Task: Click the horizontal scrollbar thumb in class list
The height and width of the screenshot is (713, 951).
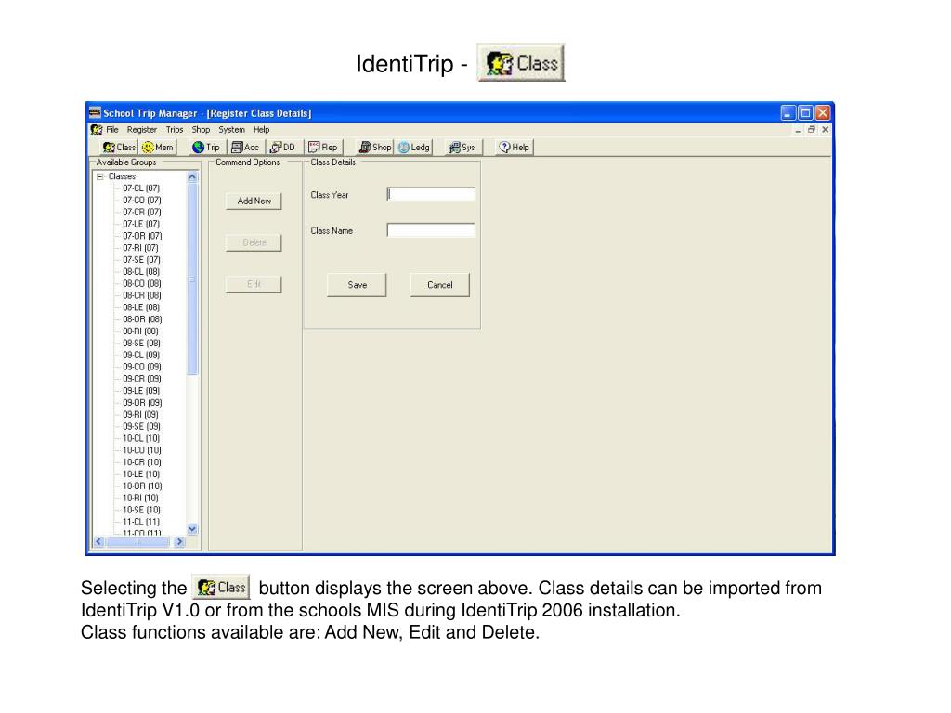Action: [137, 541]
